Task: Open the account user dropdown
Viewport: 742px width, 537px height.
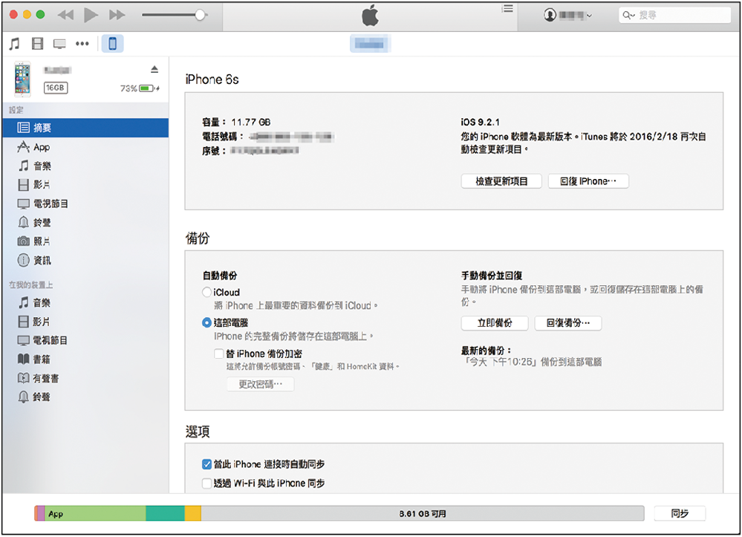Action: (567, 15)
